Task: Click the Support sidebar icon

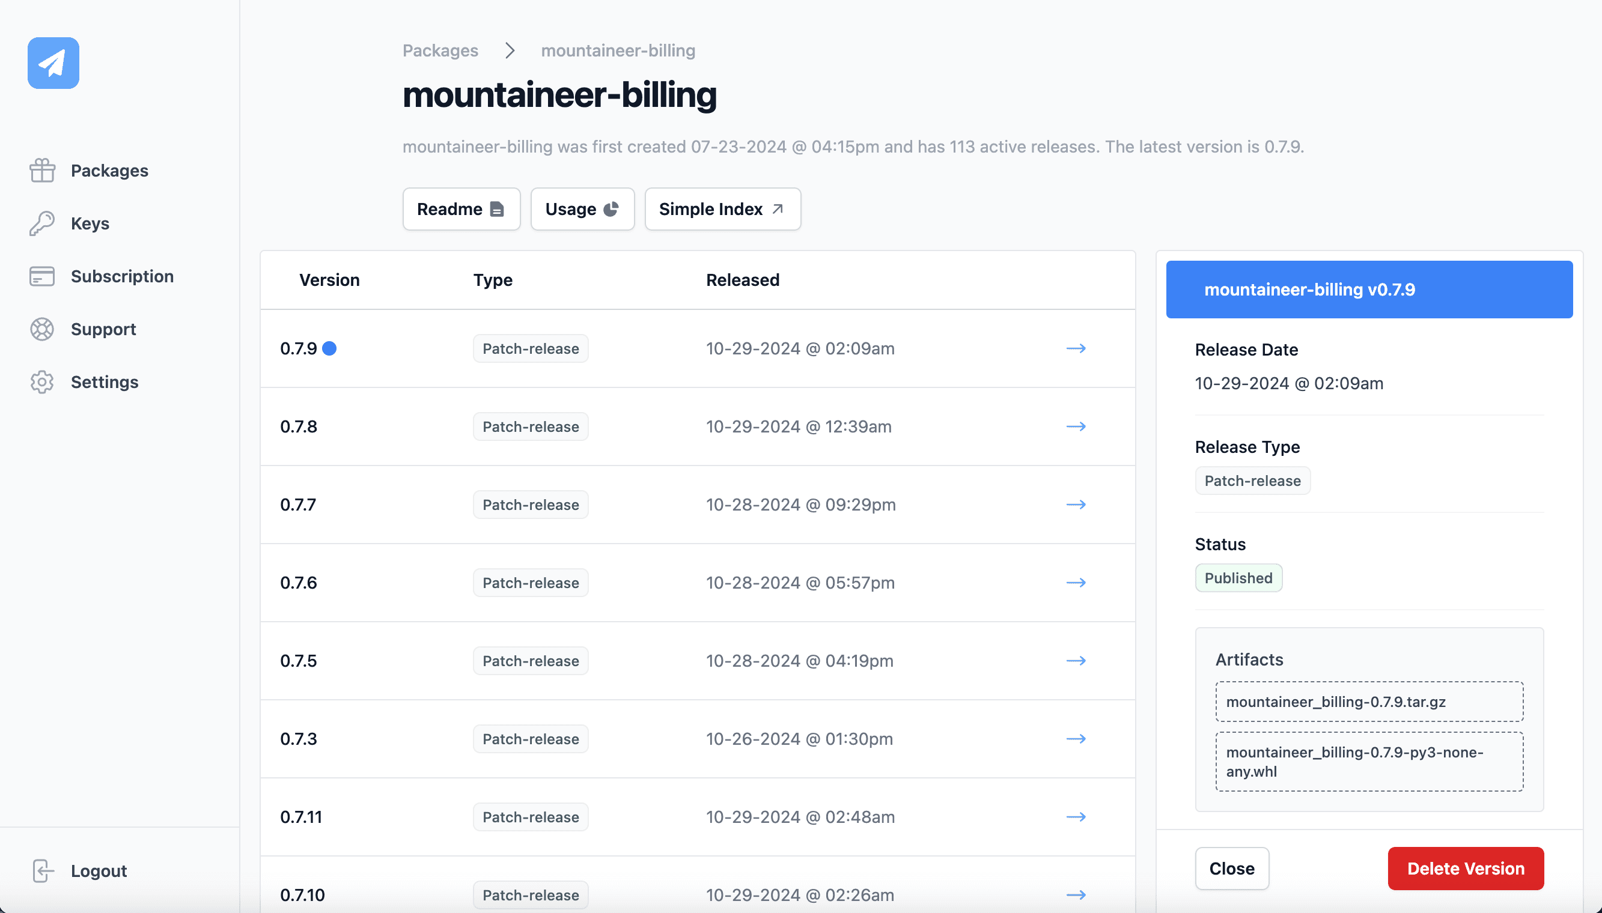Action: [x=42, y=329]
